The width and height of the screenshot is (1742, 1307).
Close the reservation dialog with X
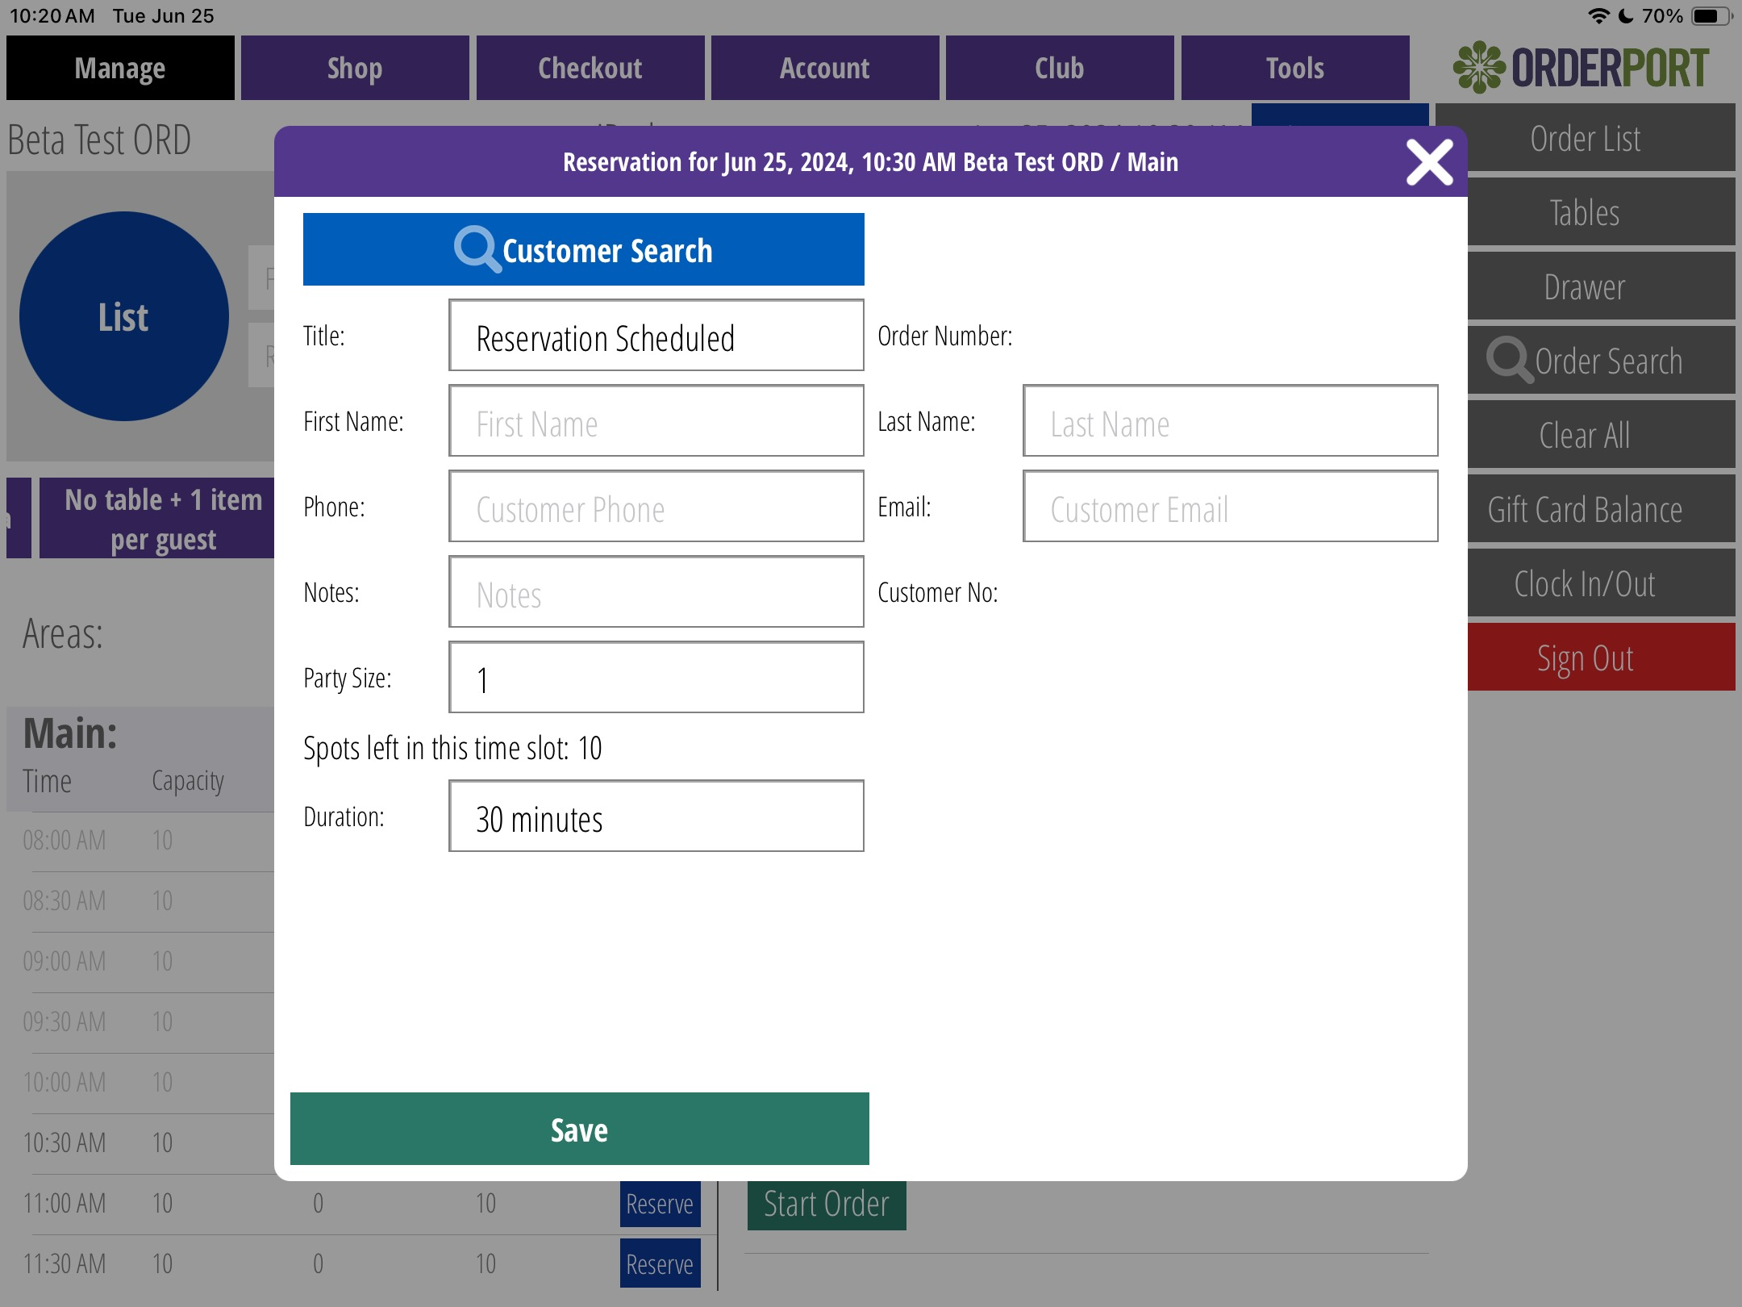[x=1429, y=162]
